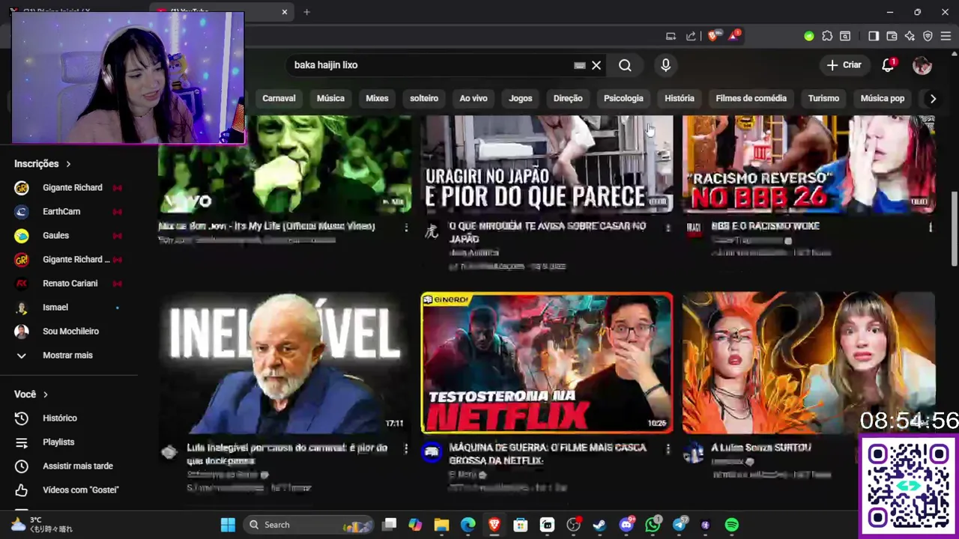Screen dimensions: 959x539
Task: Select the Jogos filter chip
Action: (x=521, y=98)
